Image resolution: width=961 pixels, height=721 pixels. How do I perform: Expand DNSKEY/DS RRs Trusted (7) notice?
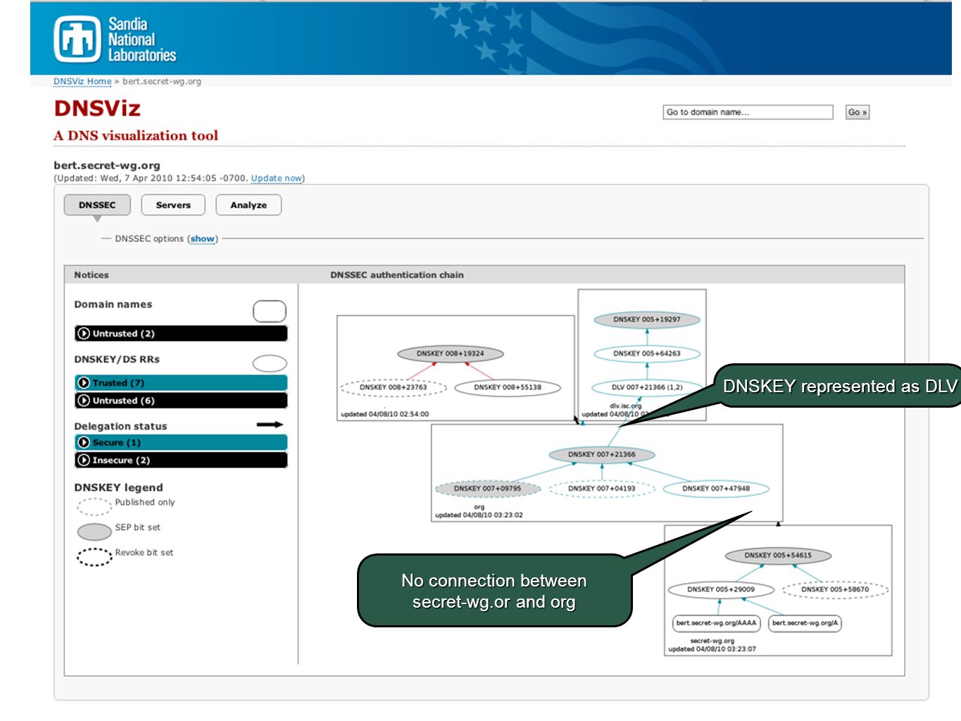(x=181, y=382)
